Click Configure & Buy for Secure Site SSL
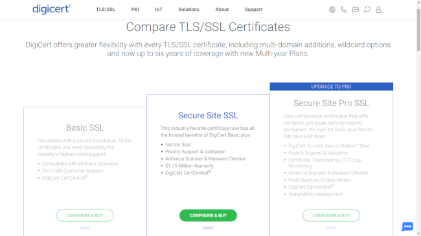This screenshot has width=421, height=236. coord(208,215)
